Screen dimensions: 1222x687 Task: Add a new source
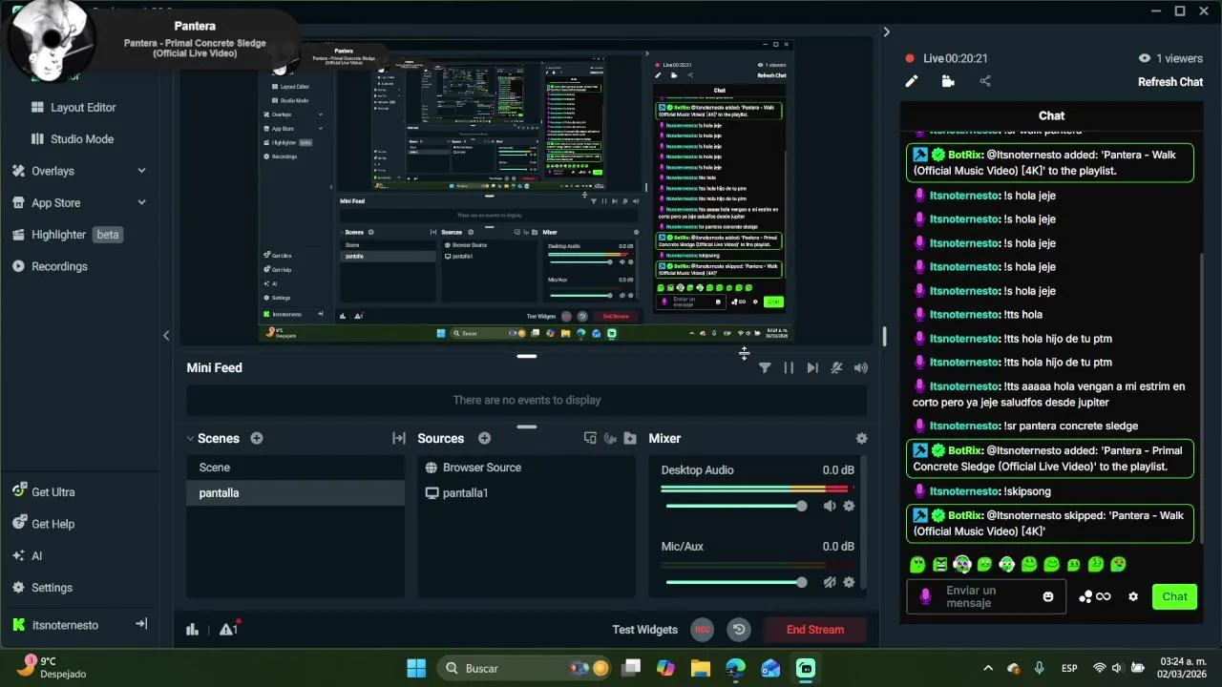click(x=485, y=439)
